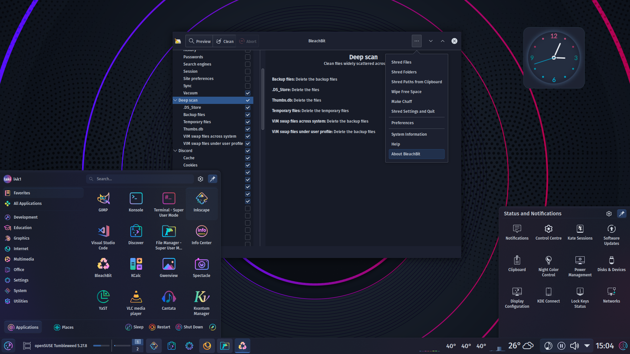Select Make Chaff from menu

pyautogui.click(x=416, y=102)
